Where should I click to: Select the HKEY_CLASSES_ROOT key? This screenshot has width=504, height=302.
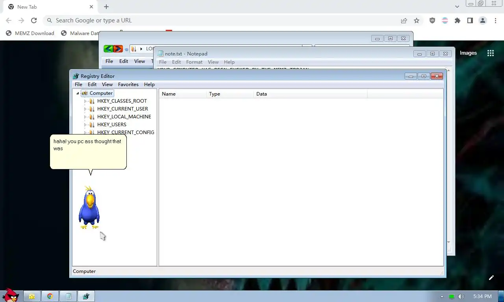122,101
